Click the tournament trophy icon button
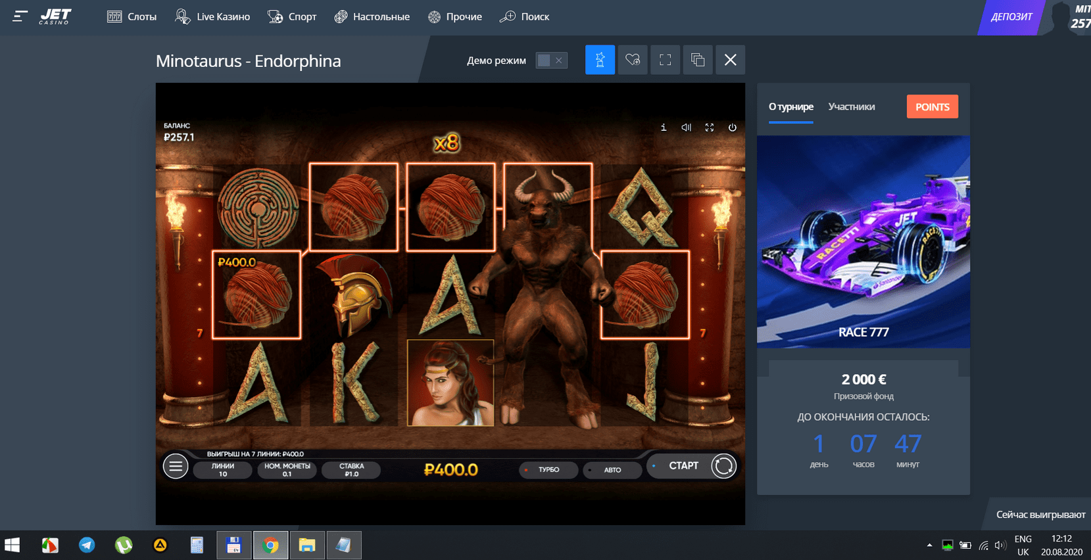 600,60
